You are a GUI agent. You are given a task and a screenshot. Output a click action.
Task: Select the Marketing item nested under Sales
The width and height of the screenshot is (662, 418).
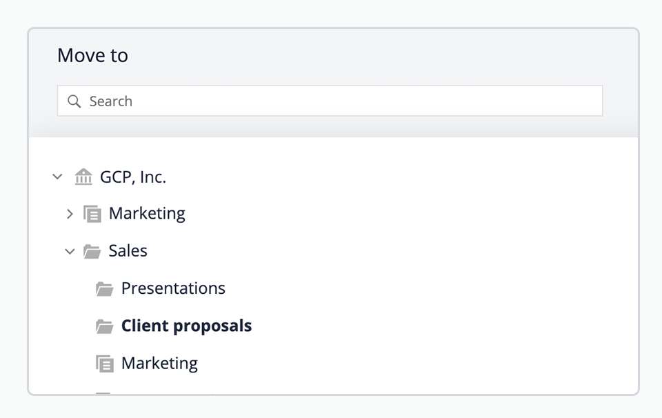tap(159, 364)
